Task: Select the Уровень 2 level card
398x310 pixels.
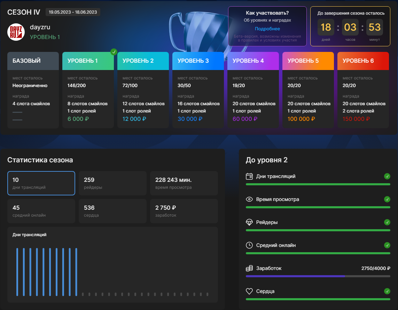Action: (x=143, y=90)
